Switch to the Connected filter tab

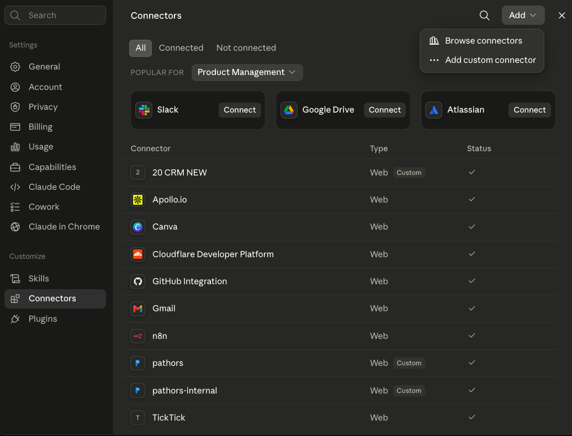[181, 48]
